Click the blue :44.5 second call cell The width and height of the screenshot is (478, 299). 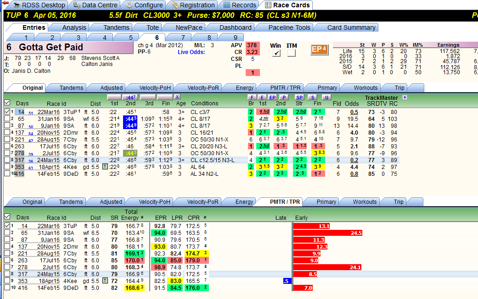tap(130, 119)
